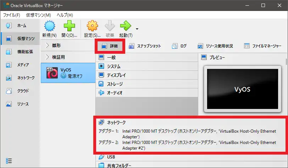288x168 pixels.
Task: Click the 共有フォルダー section header
Action: click(x=190, y=165)
